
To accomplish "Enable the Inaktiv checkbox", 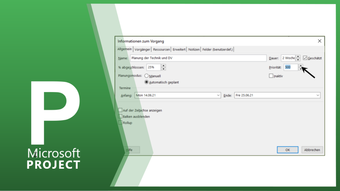I will click(271, 76).
